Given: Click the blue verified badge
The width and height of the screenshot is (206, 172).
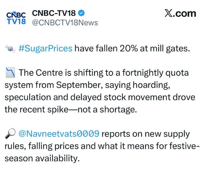Looking at the screenshot, I should pyautogui.click(x=81, y=13).
